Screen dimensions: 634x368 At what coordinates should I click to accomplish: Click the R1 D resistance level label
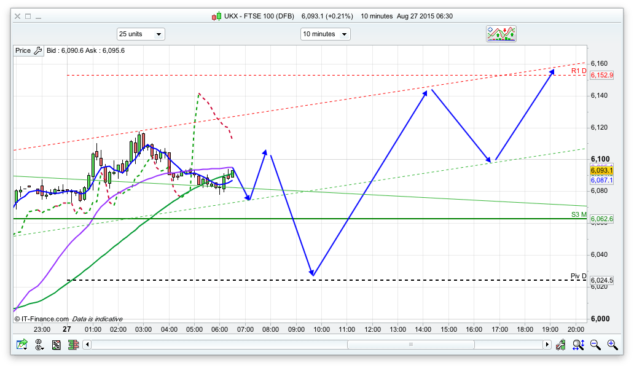pos(578,71)
